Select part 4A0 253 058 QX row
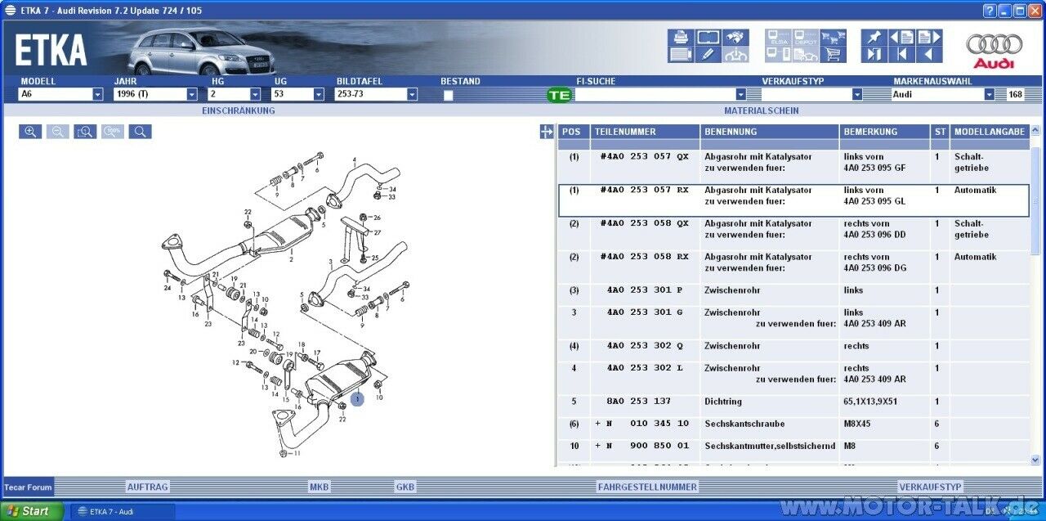Screen dimensions: 1046x521 coord(793,234)
